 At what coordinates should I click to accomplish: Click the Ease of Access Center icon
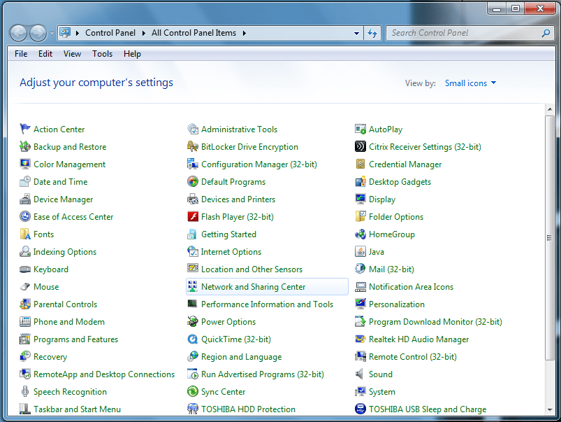coord(25,216)
